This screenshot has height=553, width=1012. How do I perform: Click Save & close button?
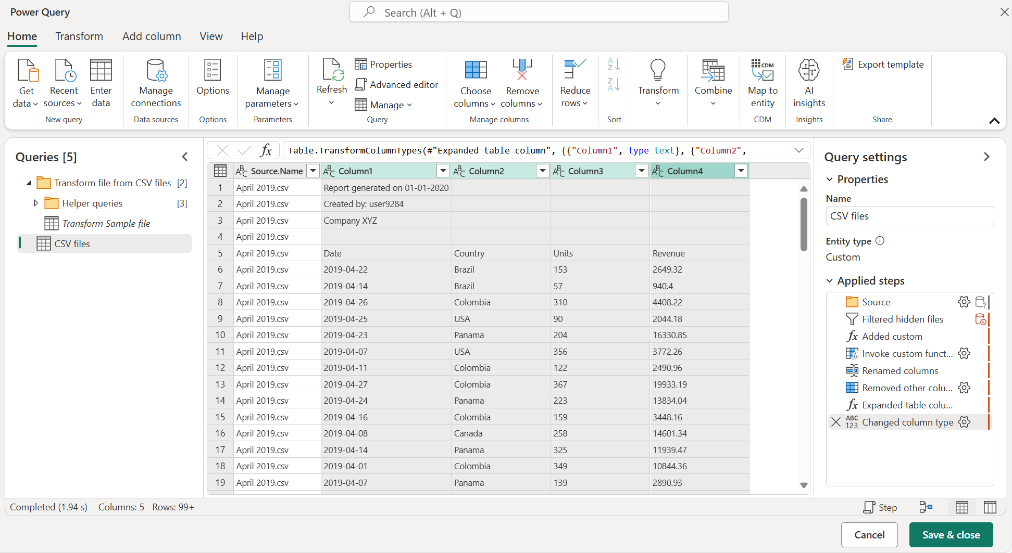point(951,535)
